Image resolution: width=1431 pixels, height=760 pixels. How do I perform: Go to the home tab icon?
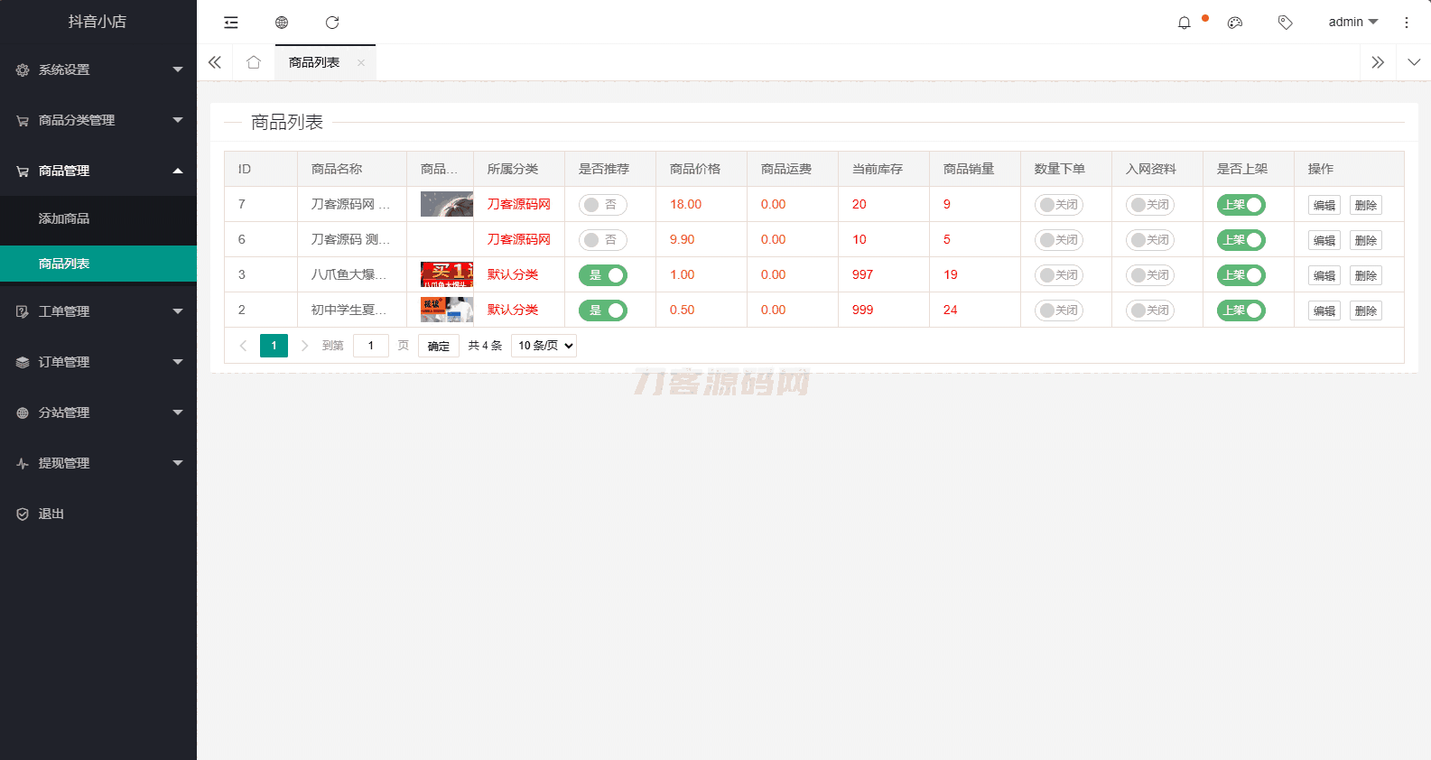254,62
